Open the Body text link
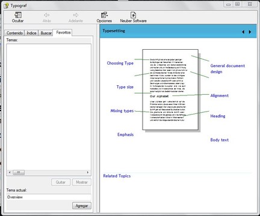Screen dimensions: 260x216 click(219, 140)
